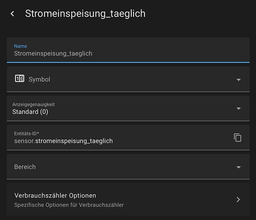Open the Verbrauchszähler Optionen entry
This screenshot has width=256, height=220.
pos(128,199)
